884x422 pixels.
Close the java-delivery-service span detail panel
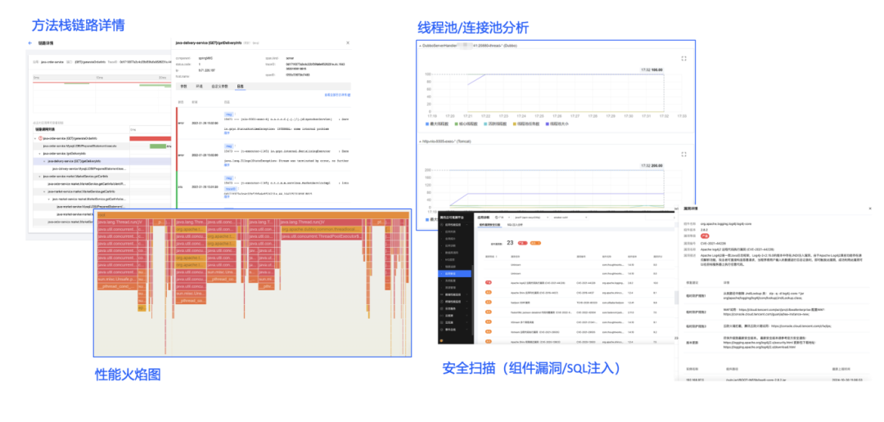[x=347, y=43]
